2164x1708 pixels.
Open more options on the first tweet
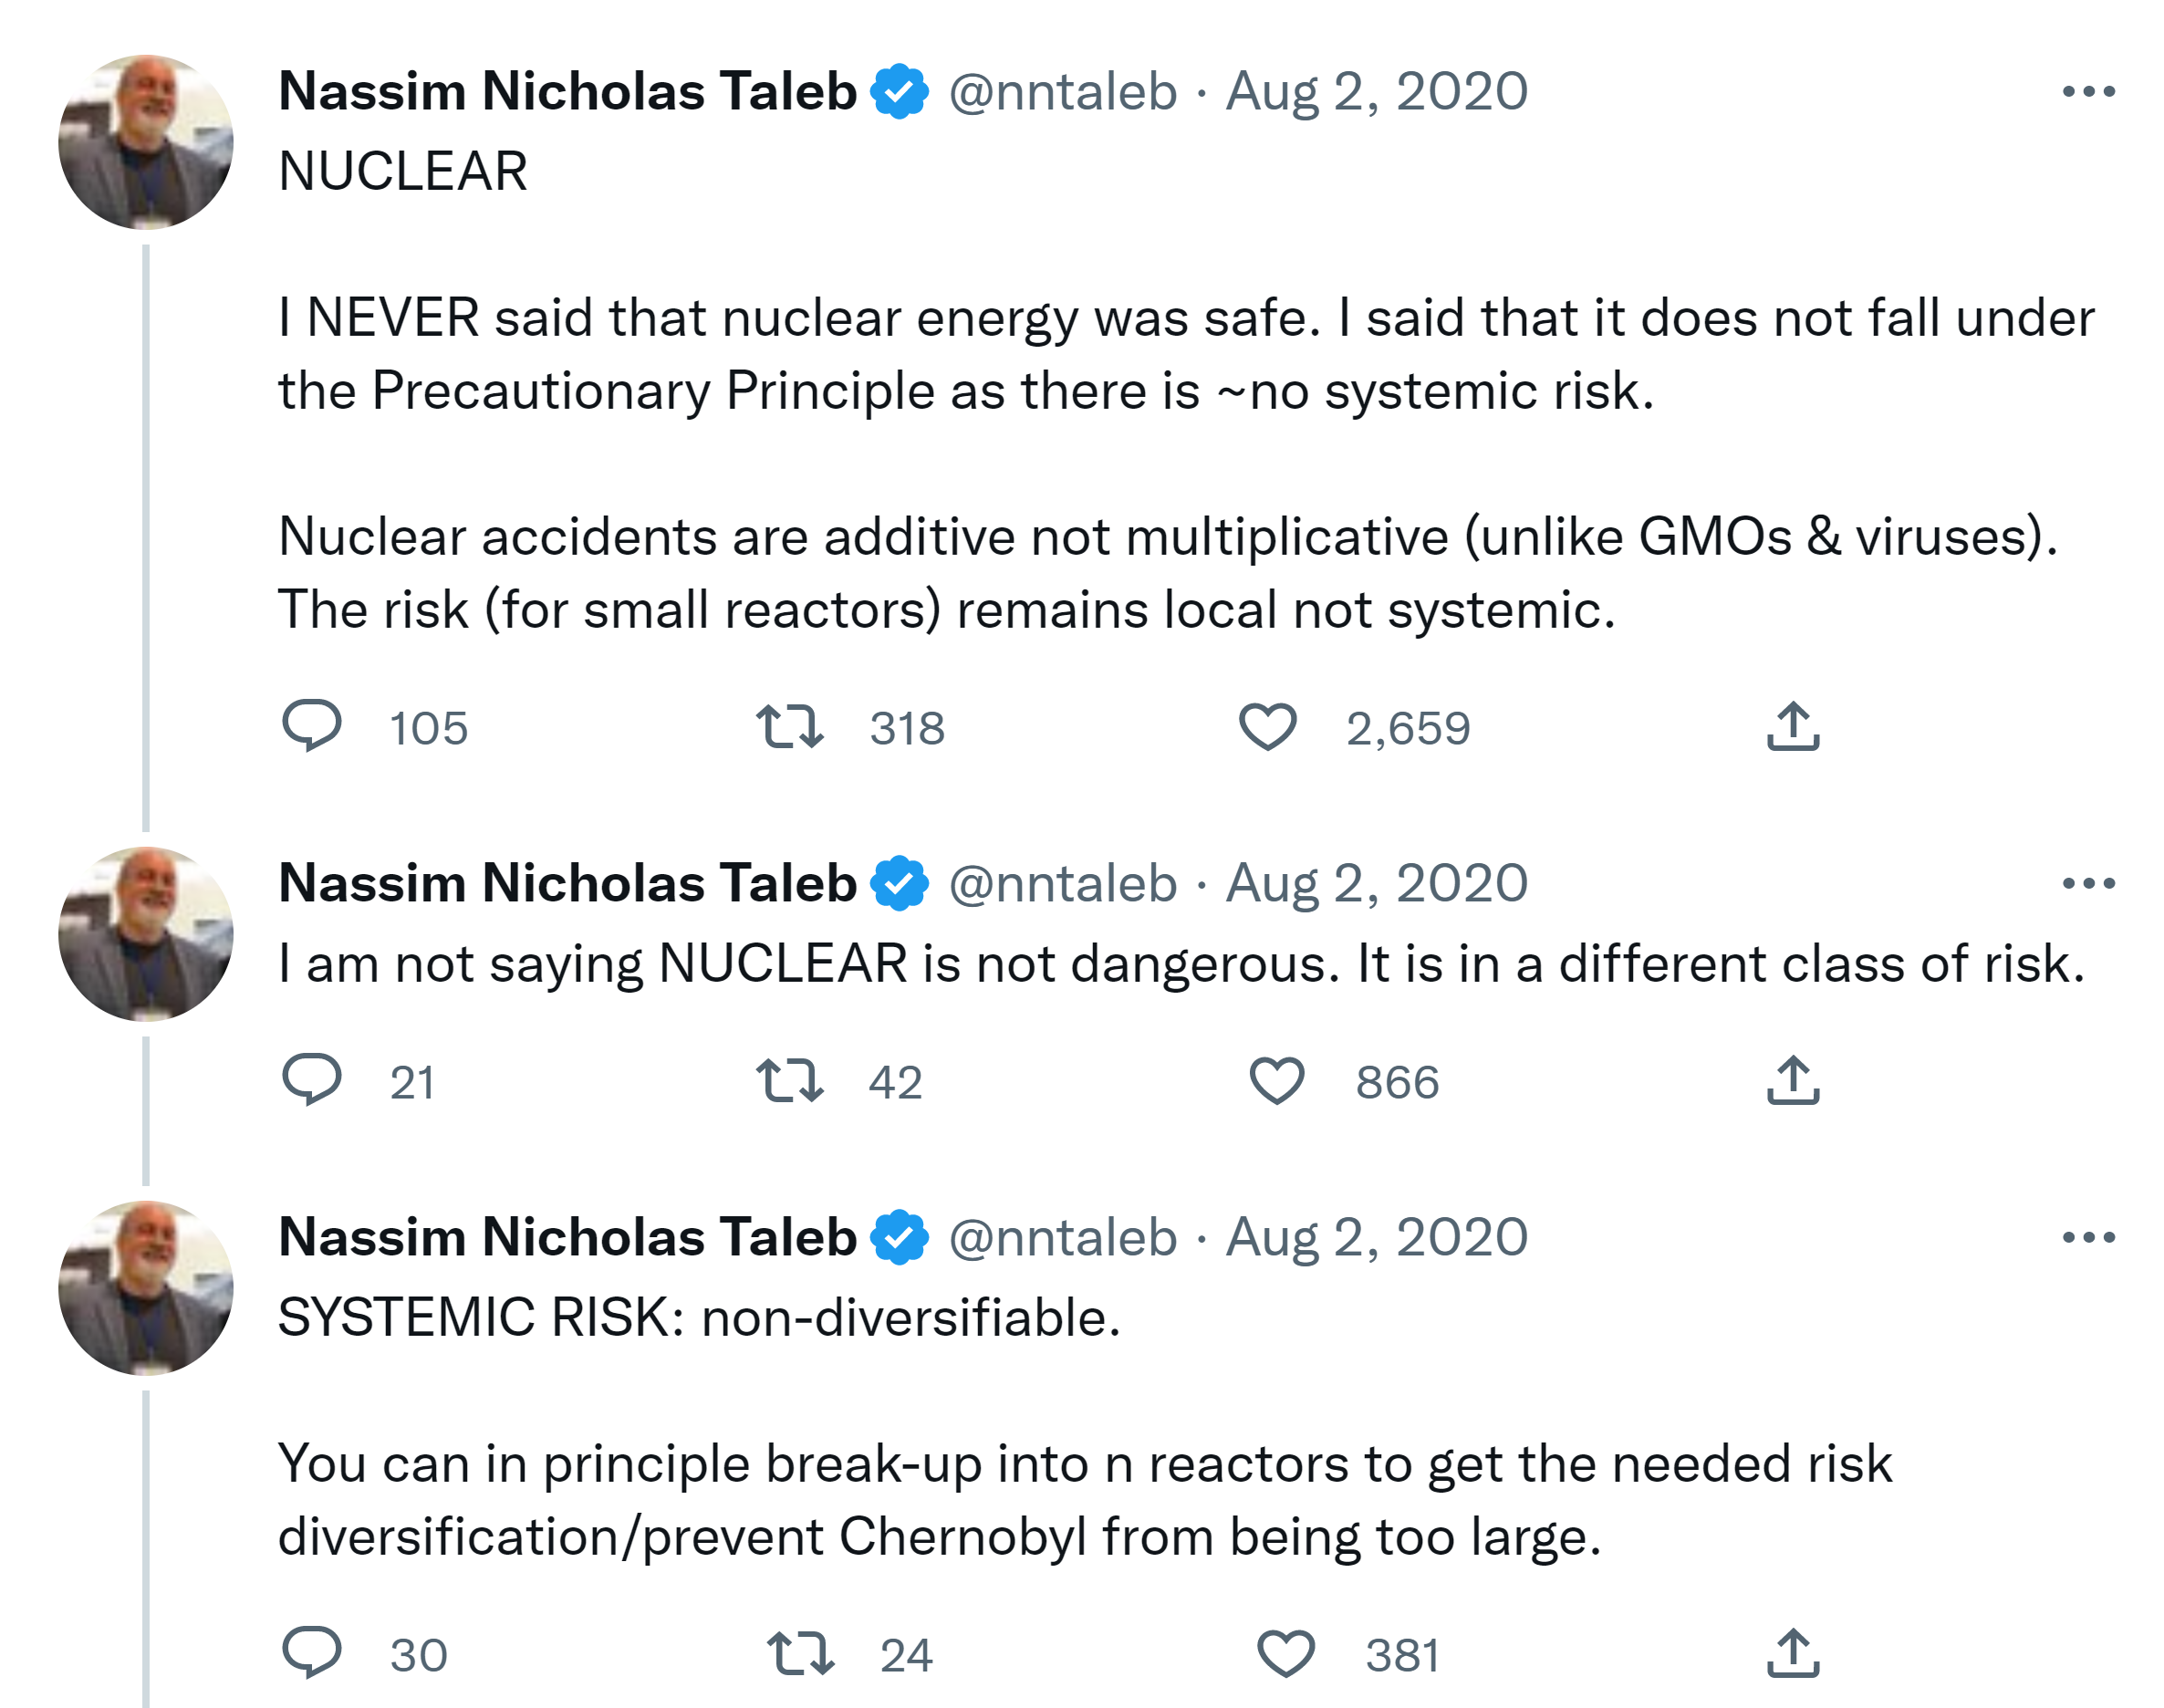pyautogui.click(x=2088, y=92)
